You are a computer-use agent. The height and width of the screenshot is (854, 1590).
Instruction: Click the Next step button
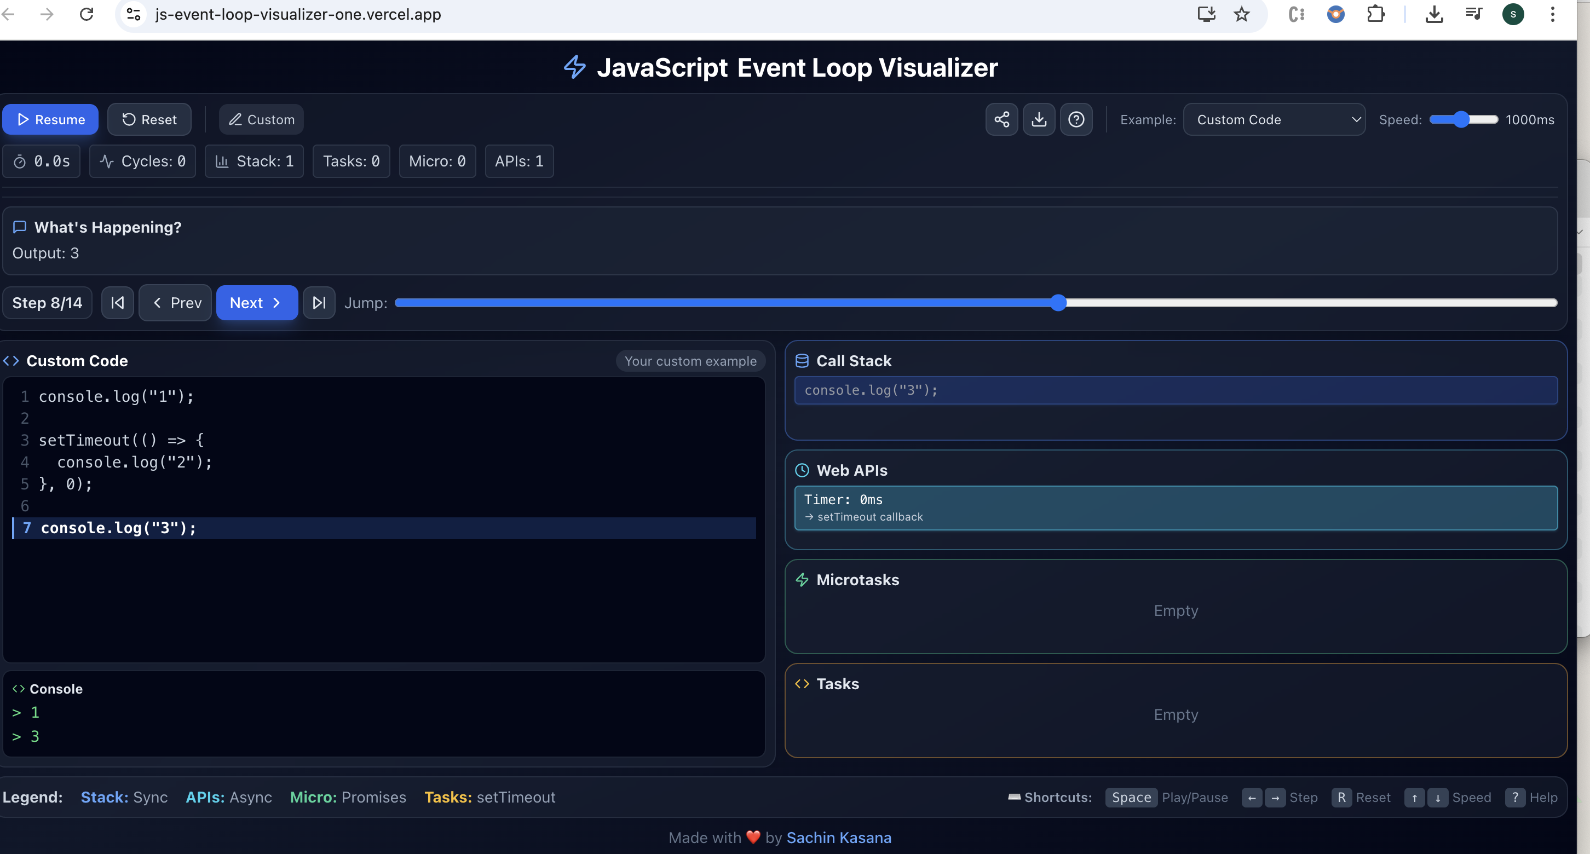[x=257, y=302]
